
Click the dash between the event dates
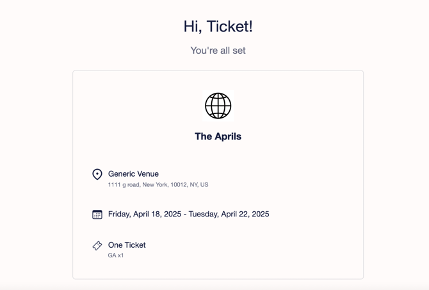[x=185, y=214]
